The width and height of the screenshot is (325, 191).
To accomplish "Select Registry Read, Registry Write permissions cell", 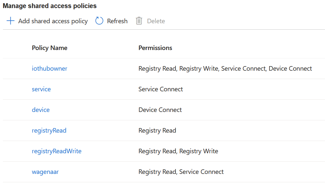I will pos(178,151).
